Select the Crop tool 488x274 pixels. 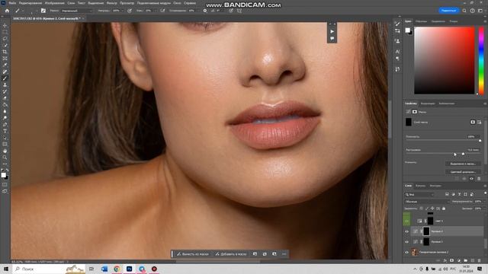(x=5, y=52)
